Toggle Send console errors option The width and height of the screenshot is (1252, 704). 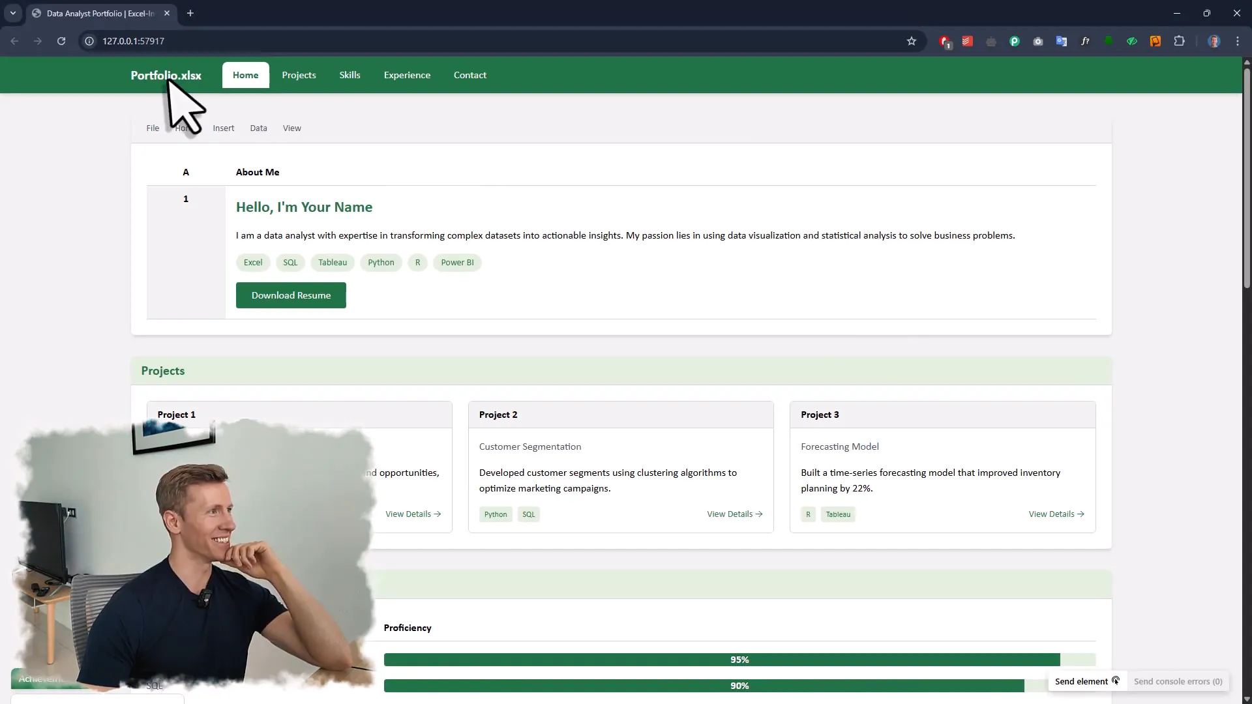(x=1178, y=681)
